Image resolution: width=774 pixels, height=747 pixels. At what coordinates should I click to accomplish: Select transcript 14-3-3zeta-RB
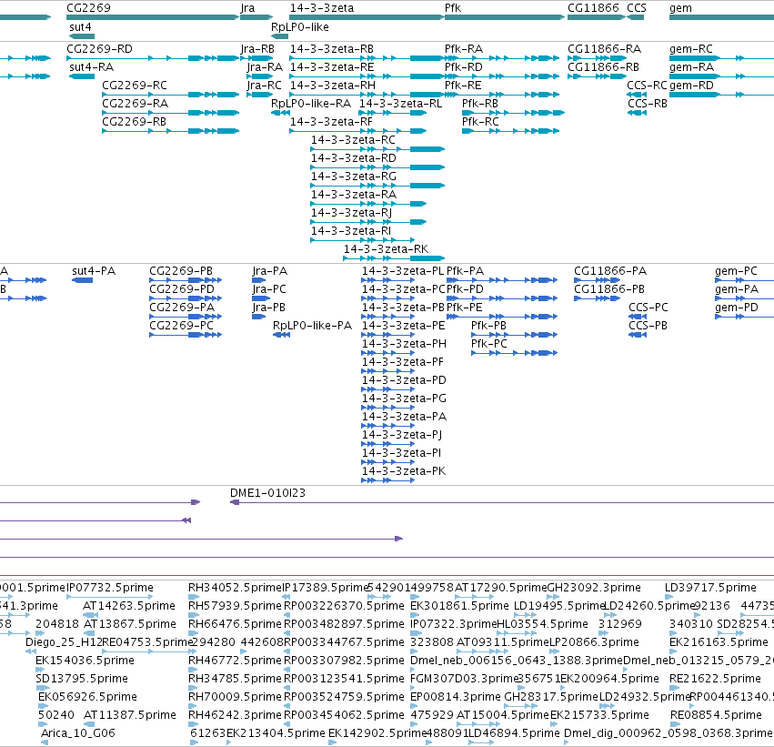pos(367,58)
